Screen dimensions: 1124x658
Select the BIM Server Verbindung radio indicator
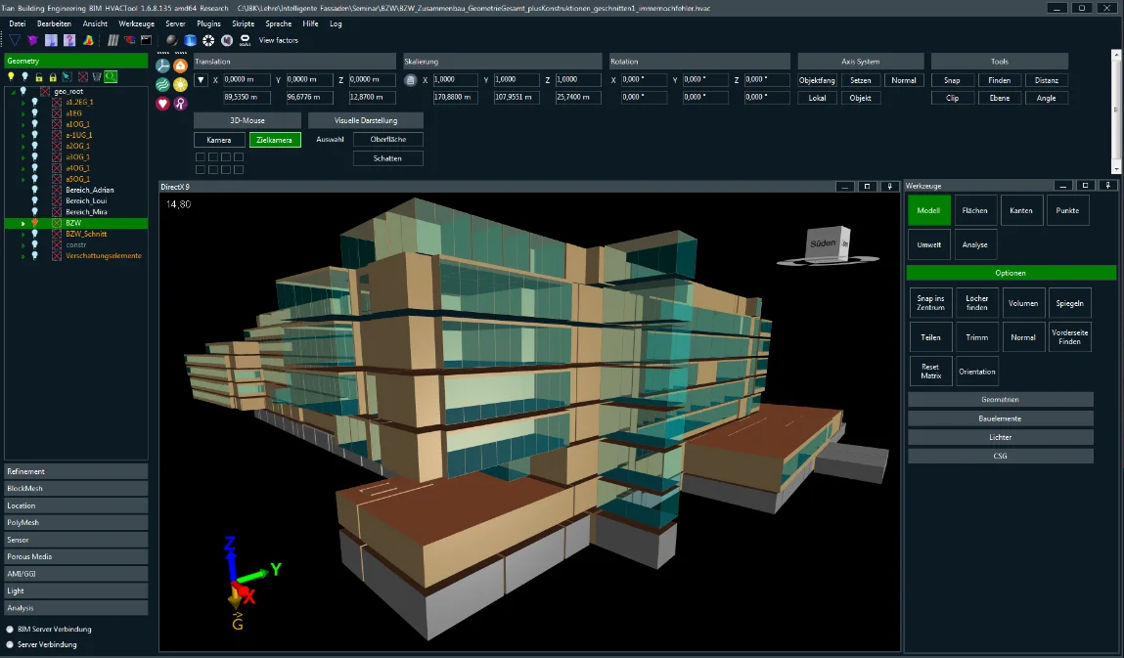[10, 630]
